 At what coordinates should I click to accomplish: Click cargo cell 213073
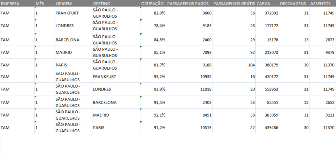[x=267, y=52]
